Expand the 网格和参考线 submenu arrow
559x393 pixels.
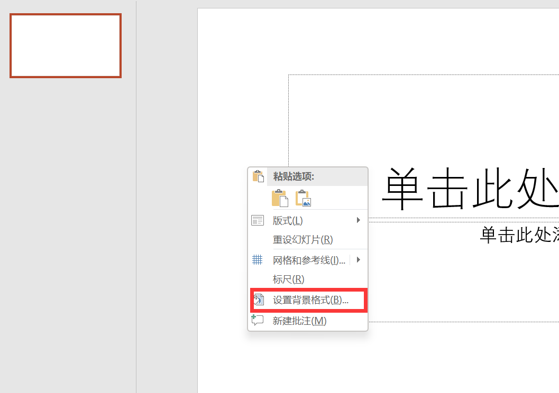[359, 259]
